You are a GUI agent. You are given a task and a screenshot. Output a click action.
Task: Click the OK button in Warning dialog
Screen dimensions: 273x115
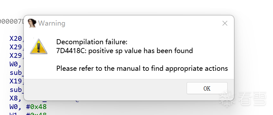(x=207, y=88)
